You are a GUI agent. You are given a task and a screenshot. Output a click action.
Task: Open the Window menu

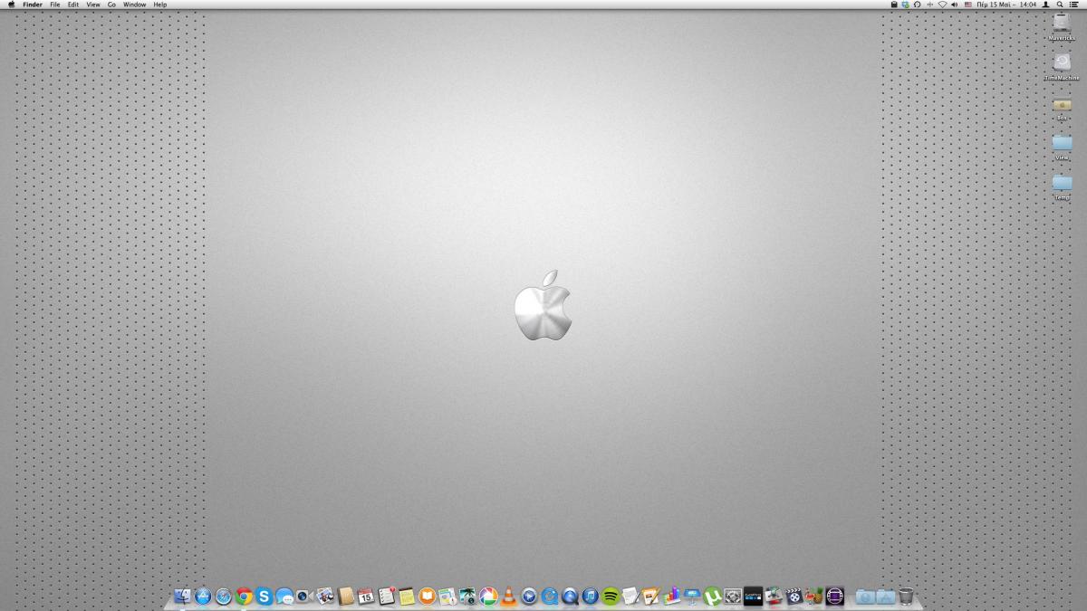pos(134,5)
